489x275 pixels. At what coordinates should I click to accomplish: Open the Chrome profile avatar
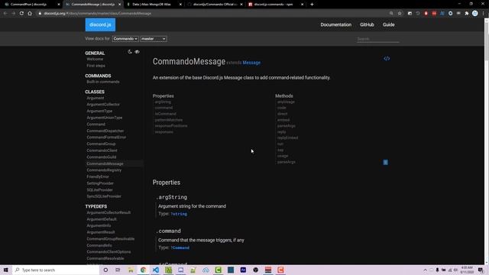coord(475,14)
